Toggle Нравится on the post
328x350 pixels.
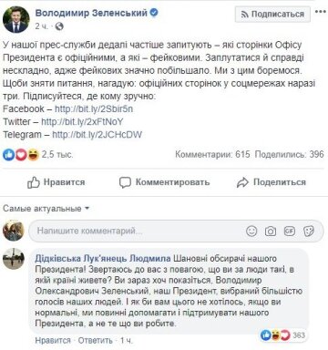56,182
